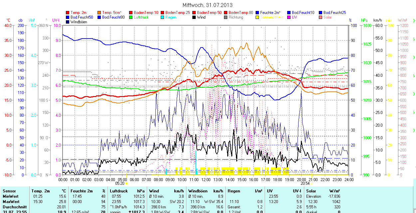Click the Bod.Feucht80 legend label
The image size is (416, 213).
pyautogui.click(x=113, y=17)
